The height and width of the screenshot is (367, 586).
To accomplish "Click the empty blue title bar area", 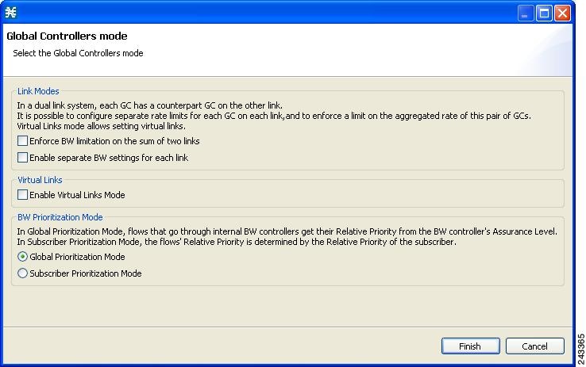I will point(262,13).
